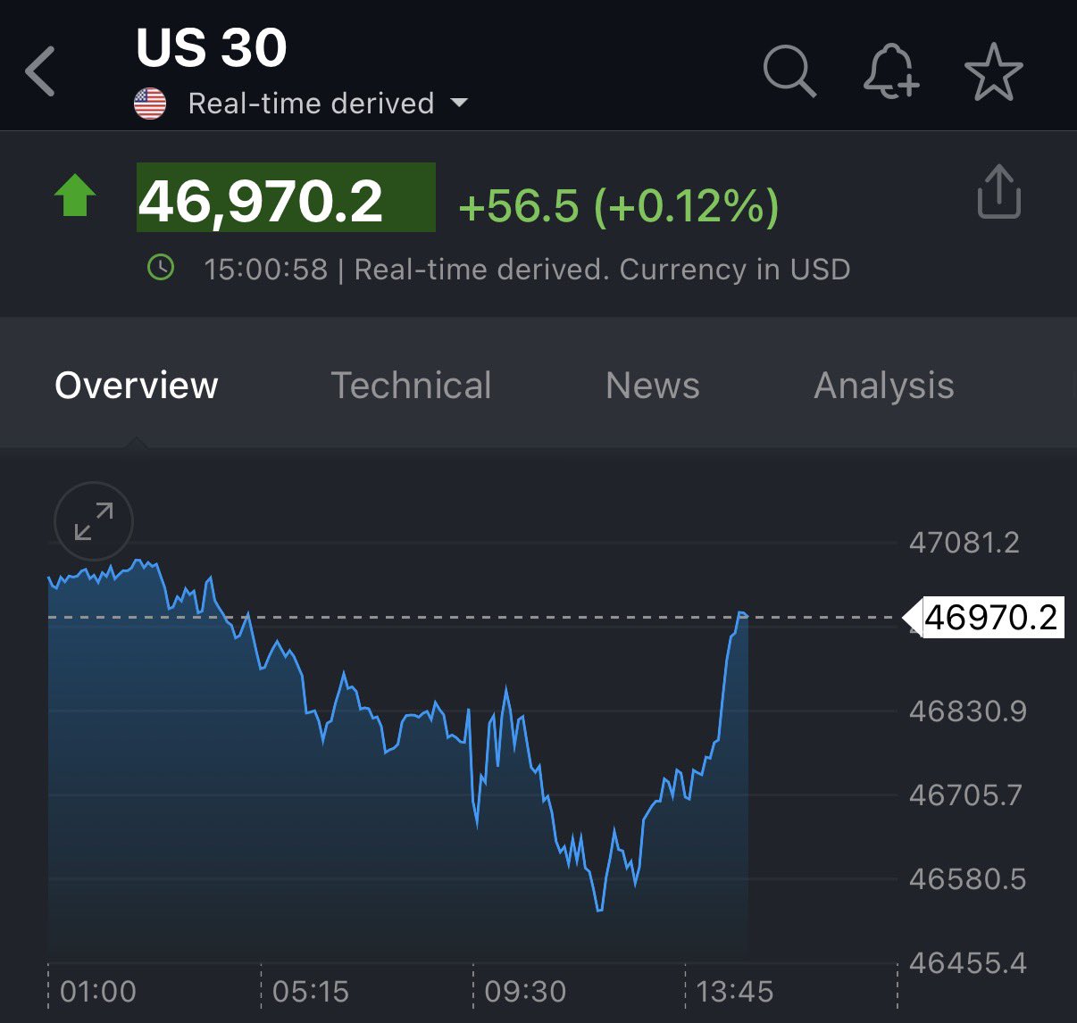This screenshot has width=1077, height=1023.
Task: Expand chart to fullscreen
Action: pyautogui.click(x=94, y=522)
